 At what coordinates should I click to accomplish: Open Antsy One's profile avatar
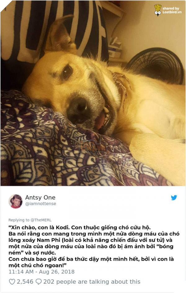[16, 201]
